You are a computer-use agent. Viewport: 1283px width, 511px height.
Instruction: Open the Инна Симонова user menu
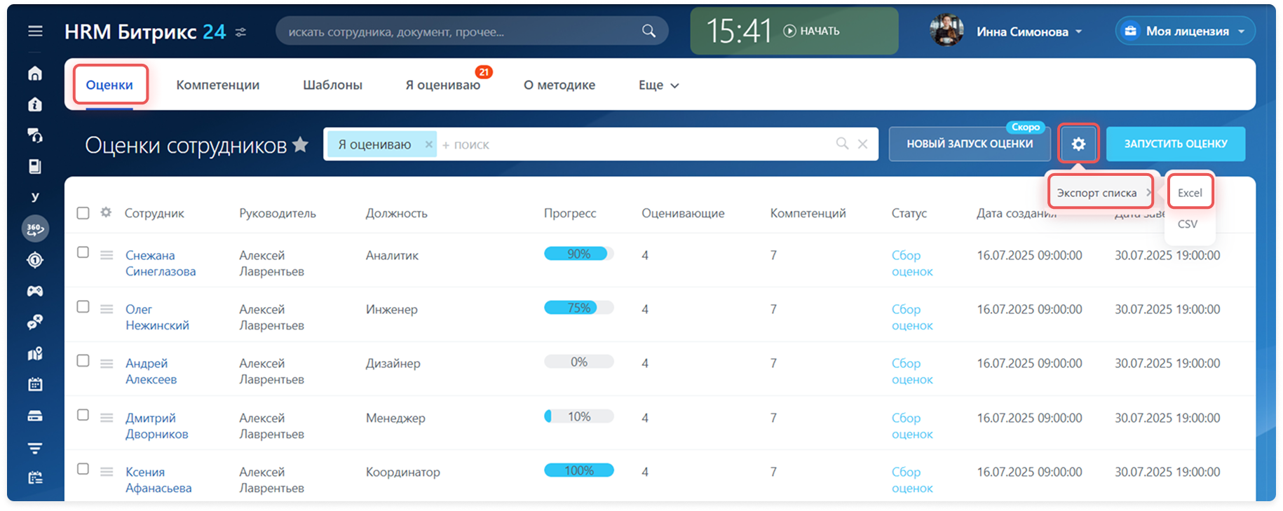pos(1029,32)
